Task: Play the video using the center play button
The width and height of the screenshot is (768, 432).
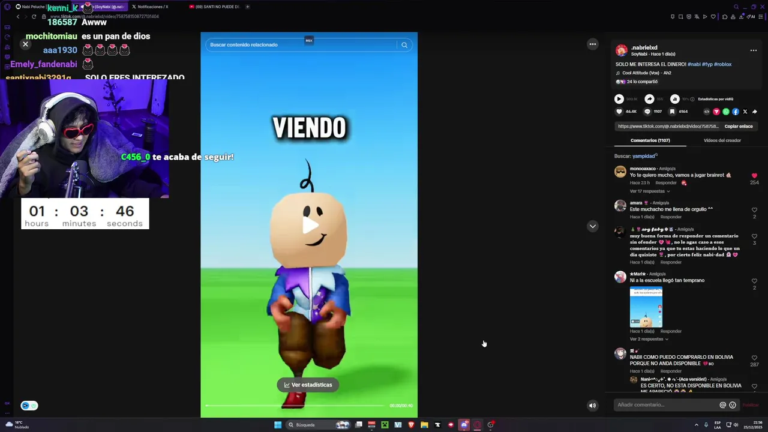Action: pos(310,226)
